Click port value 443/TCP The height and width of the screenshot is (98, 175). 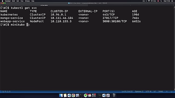[109, 15]
